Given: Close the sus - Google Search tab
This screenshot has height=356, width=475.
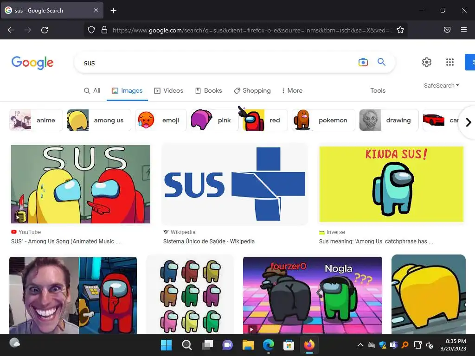Looking at the screenshot, I should click(96, 10).
